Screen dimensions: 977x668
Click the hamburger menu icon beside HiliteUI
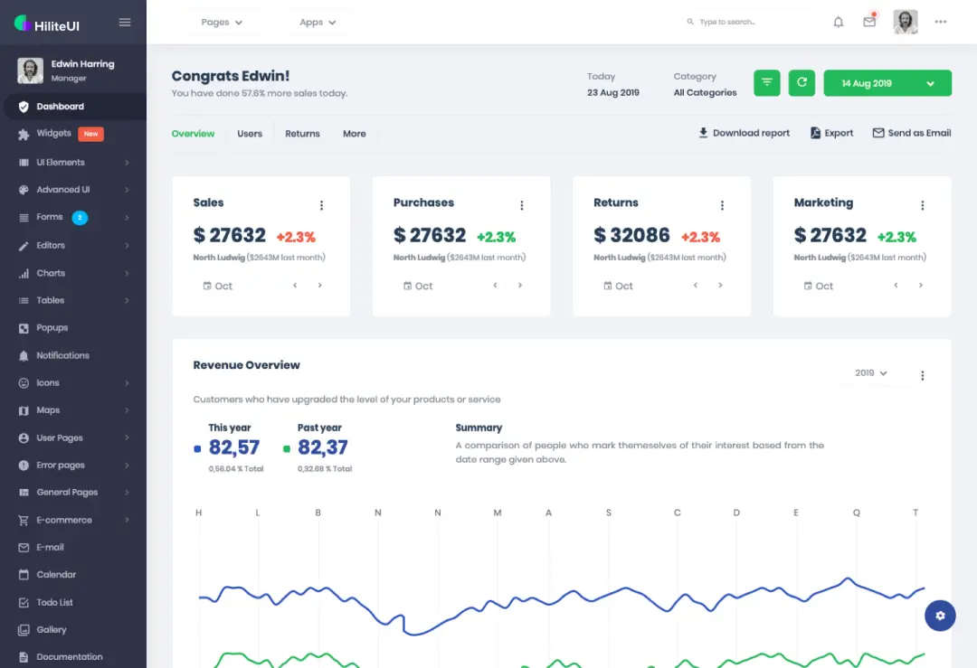[125, 23]
